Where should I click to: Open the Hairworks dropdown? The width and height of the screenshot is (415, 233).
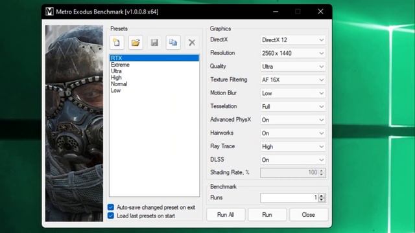click(x=293, y=133)
